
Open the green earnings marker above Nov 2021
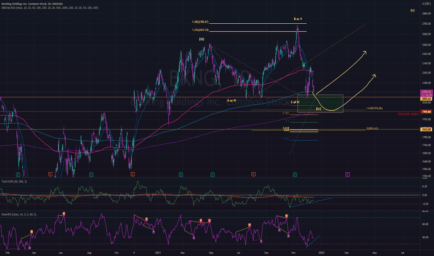295,175
